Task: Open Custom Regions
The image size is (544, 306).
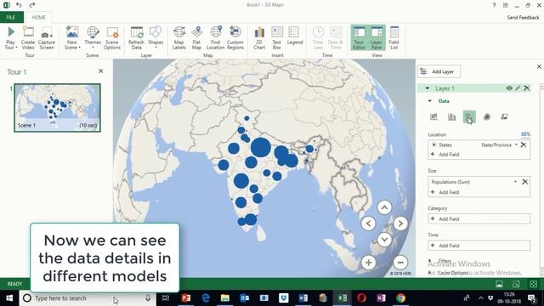Action: (x=235, y=37)
